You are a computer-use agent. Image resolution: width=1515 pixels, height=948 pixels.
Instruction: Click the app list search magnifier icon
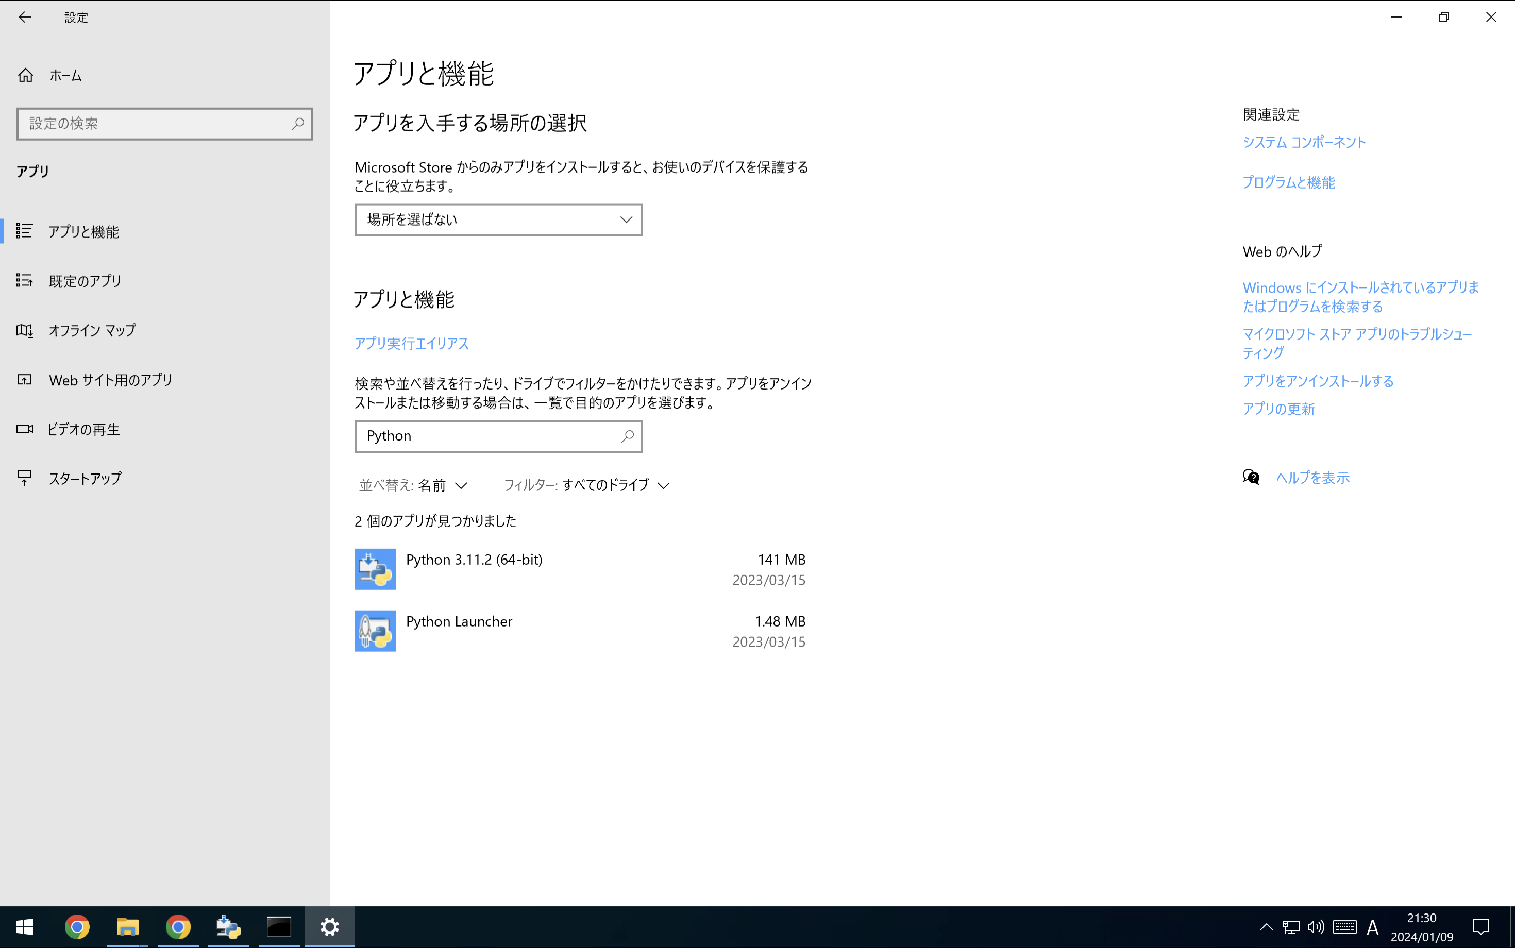pyautogui.click(x=627, y=436)
